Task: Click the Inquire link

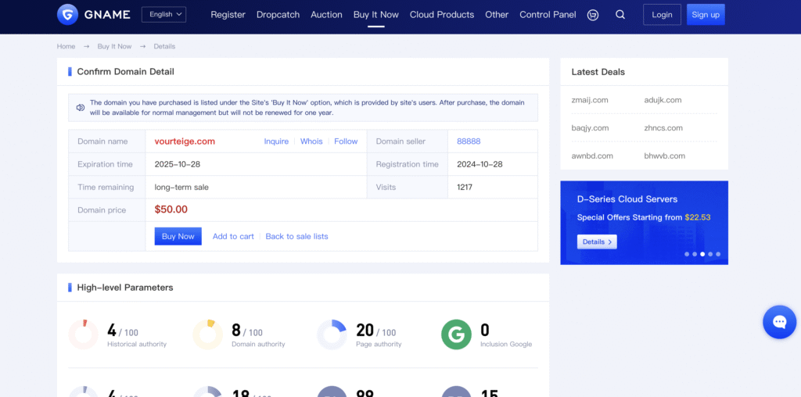Action: [276, 141]
